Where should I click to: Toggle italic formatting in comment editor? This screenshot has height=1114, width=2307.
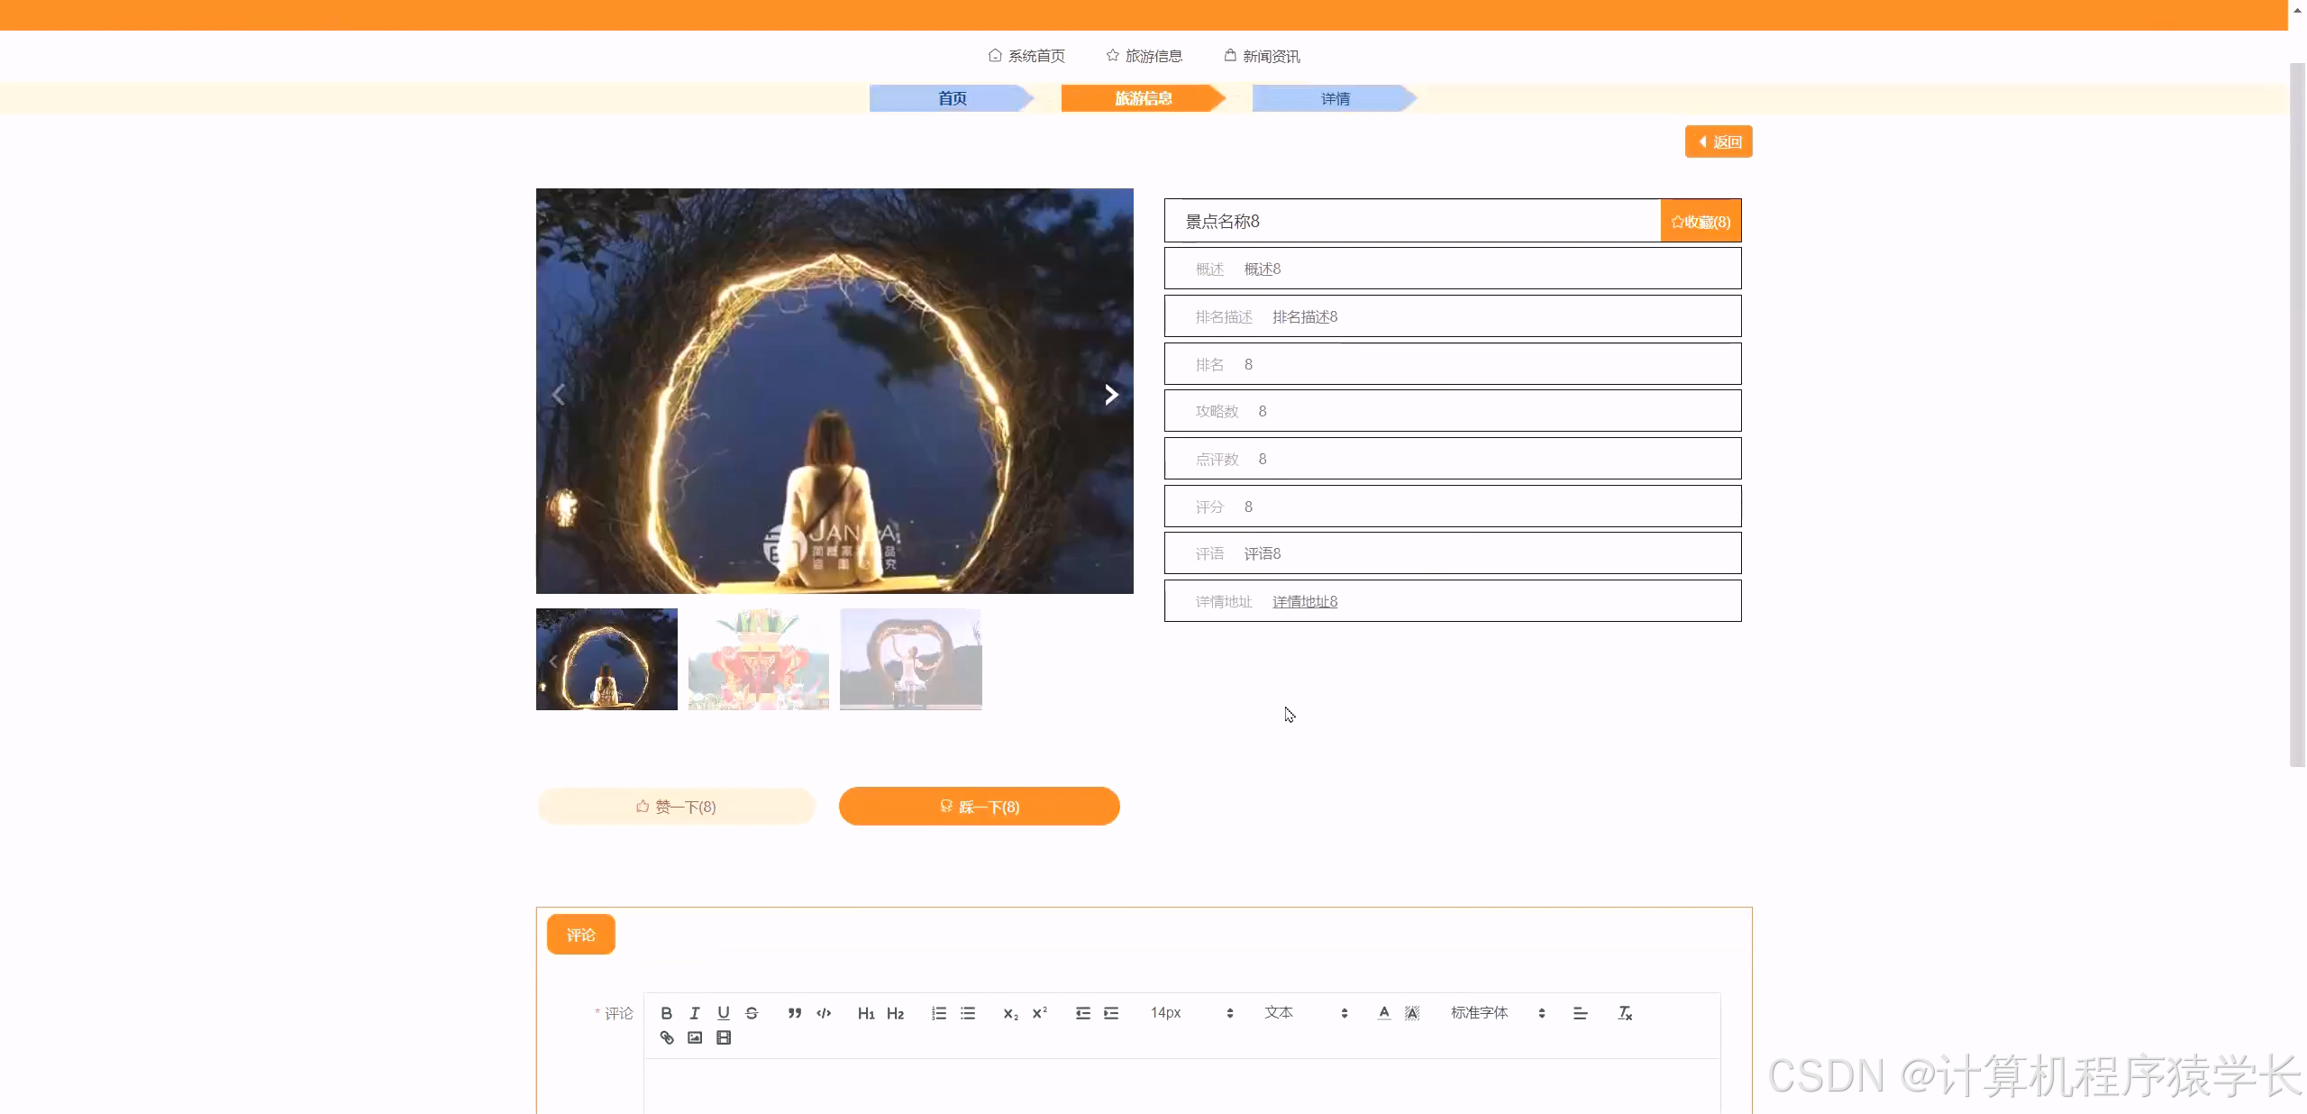pos(694,1013)
